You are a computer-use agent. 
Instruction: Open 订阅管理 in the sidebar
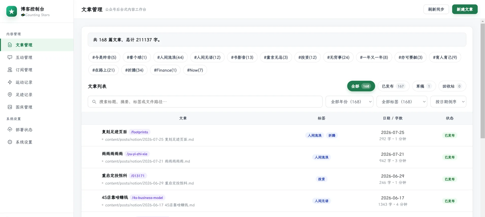click(37, 70)
